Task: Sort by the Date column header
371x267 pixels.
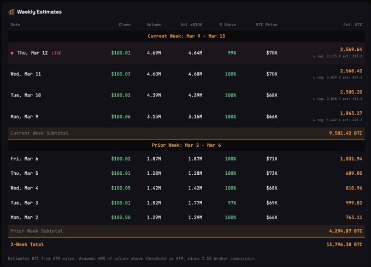Action: tap(15, 25)
